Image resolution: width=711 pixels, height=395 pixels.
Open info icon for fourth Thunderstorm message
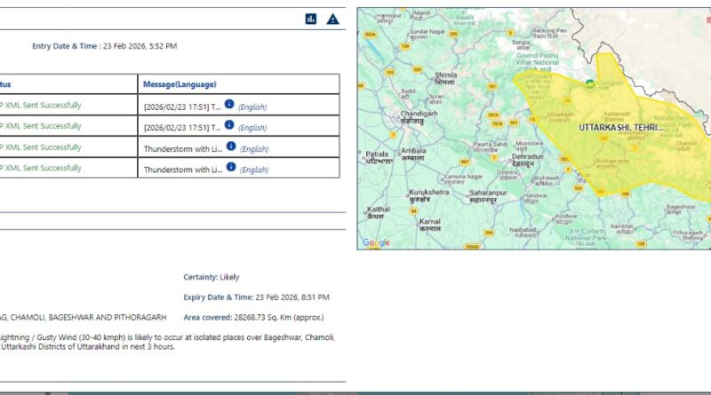(230, 168)
